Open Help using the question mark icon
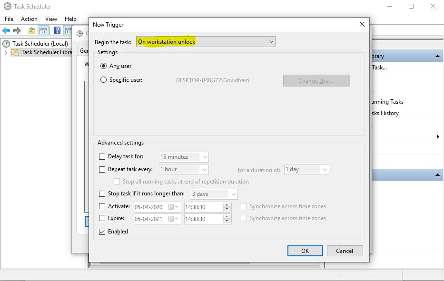 (x=57, y=30)
